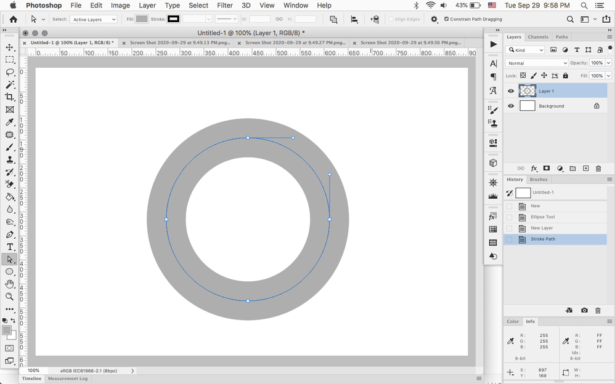Open the Measurement Log panel
This screenshot has width=615, height=384.
point(67,378)
